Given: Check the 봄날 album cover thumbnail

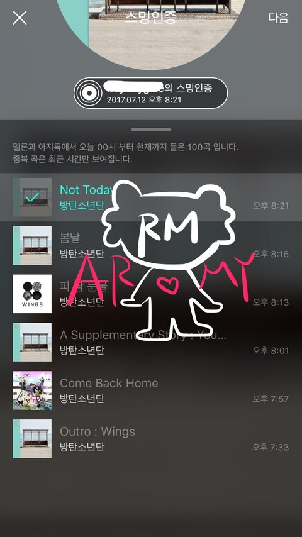Looking at the screenshot, I should (32, 245).
